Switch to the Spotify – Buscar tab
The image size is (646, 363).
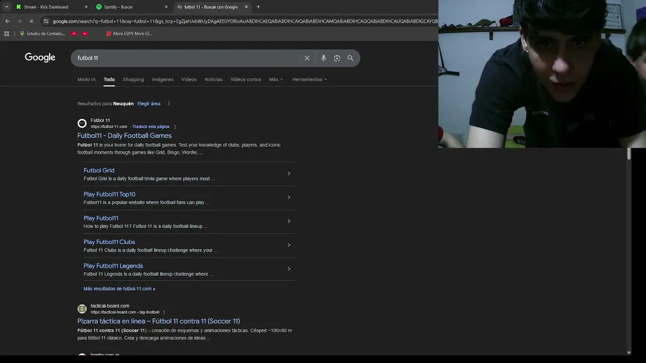click(118, 7)
